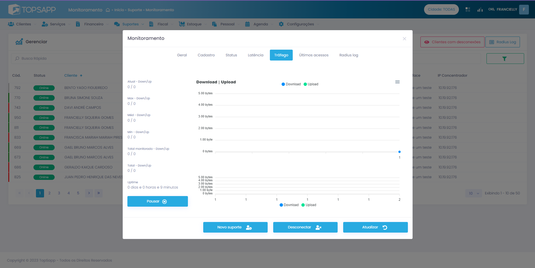Viewport: 535px width, 268px height.
Task: Toggle Download series in top legend
Action: [291, 84]
